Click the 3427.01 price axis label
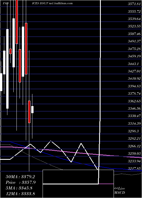Image resolution: width=142 pixels, height=198 pixels. pyautogui.click(x=134, y=71)
